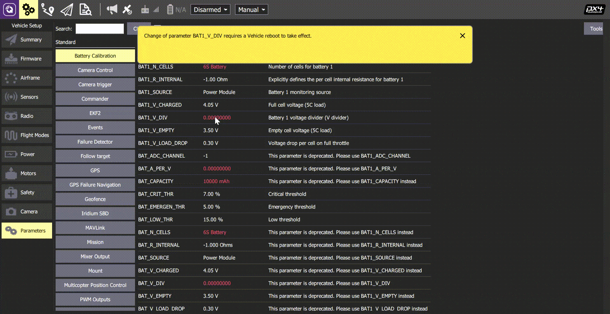
Task: Select the Camera Control parameter group
Action: (x=95, y=70)
